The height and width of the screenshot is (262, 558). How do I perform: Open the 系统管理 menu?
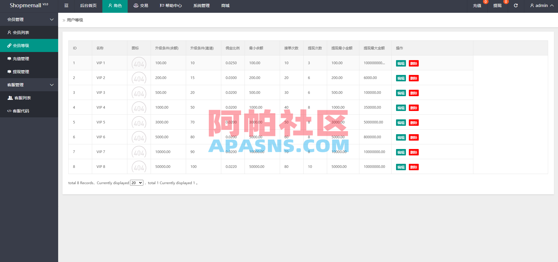pos(201,5)
